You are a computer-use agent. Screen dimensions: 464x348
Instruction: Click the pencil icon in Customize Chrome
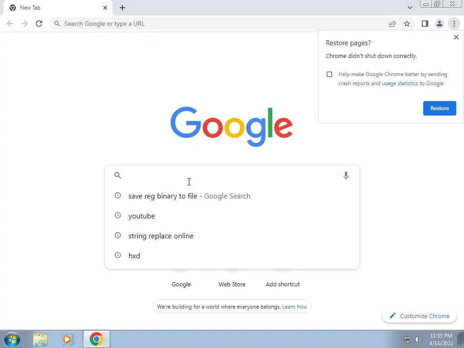393,315
